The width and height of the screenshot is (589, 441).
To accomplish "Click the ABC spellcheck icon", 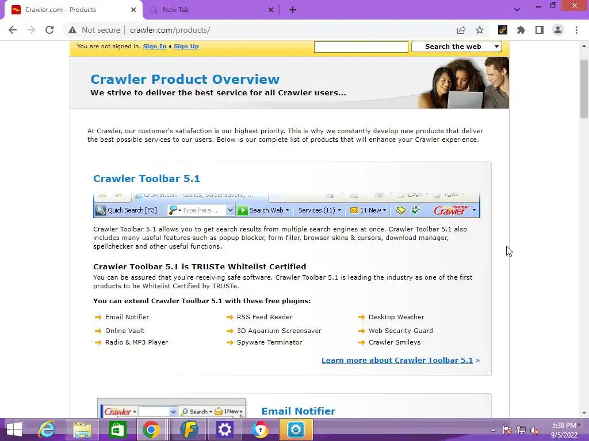I will [415, 210].
